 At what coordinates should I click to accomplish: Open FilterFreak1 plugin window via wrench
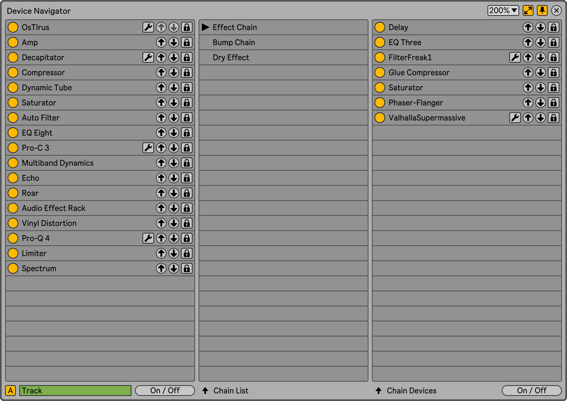(x=515, y=57)
